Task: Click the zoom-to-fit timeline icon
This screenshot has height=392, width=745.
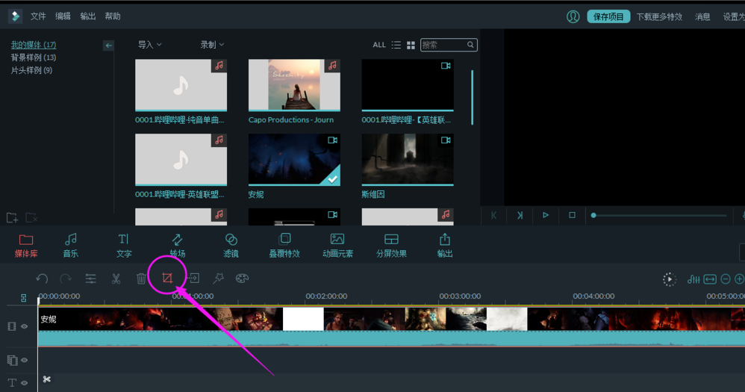Action: coord(710,279)
